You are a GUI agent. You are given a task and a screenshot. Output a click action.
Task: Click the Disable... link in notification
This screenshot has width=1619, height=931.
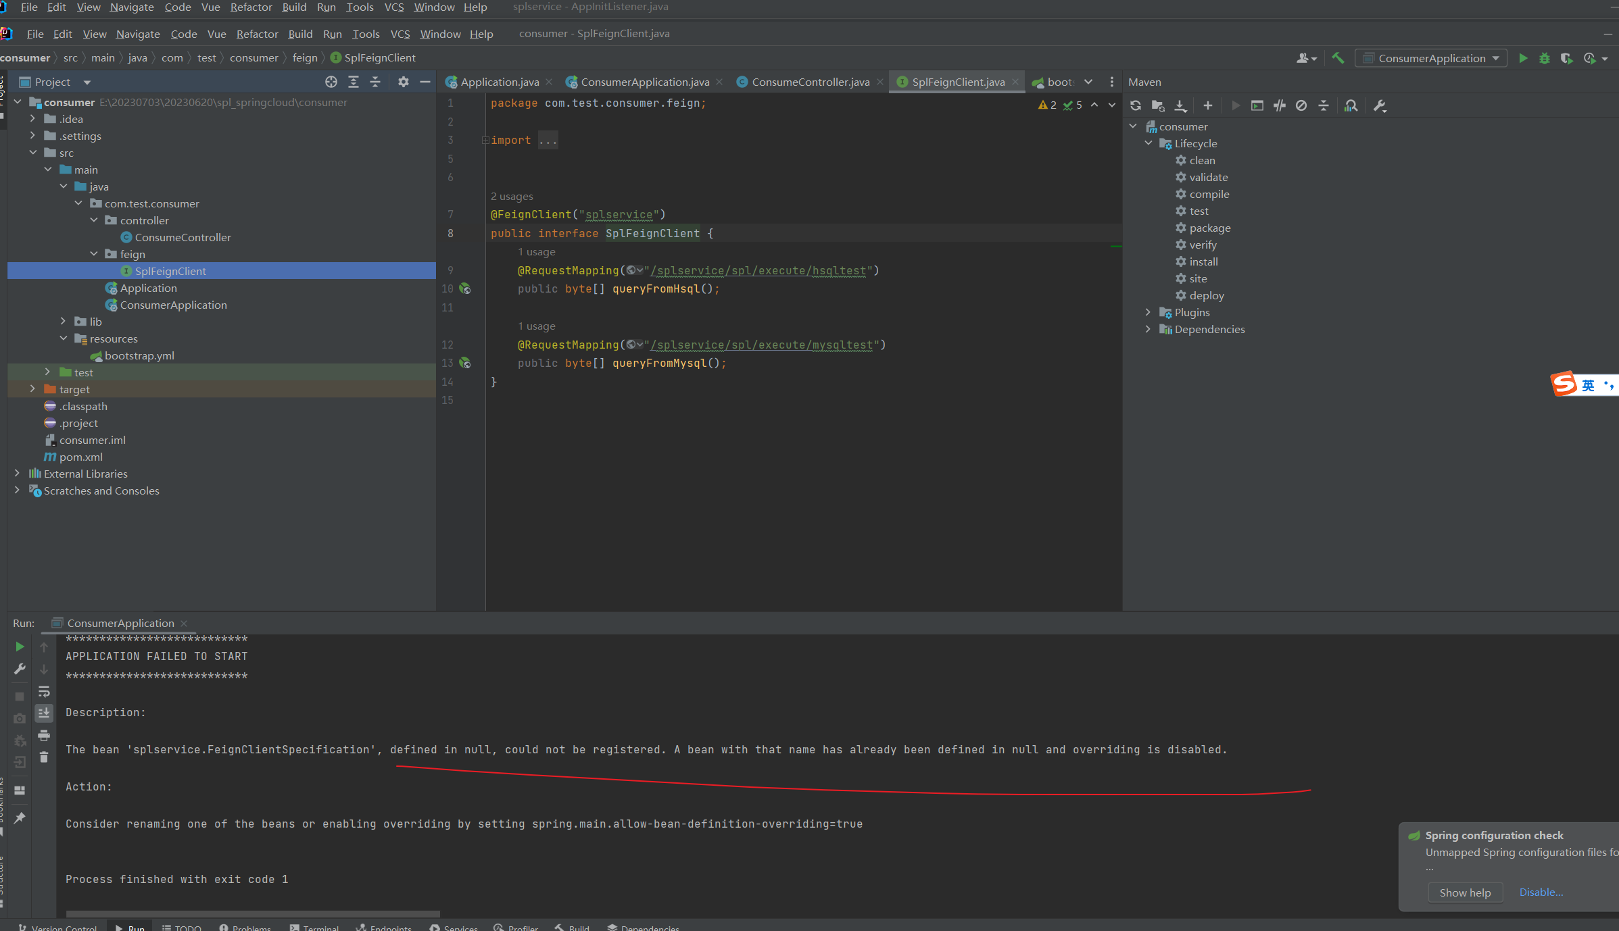coord(1541,892)
